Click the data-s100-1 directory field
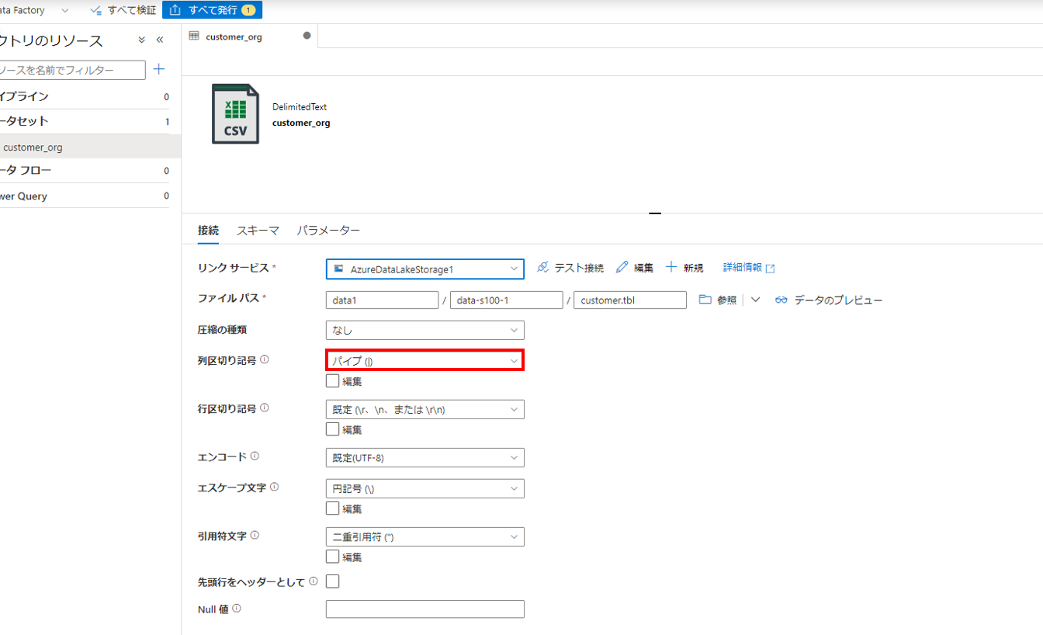This screenshot has width=1043, height=635. point(506,300)
